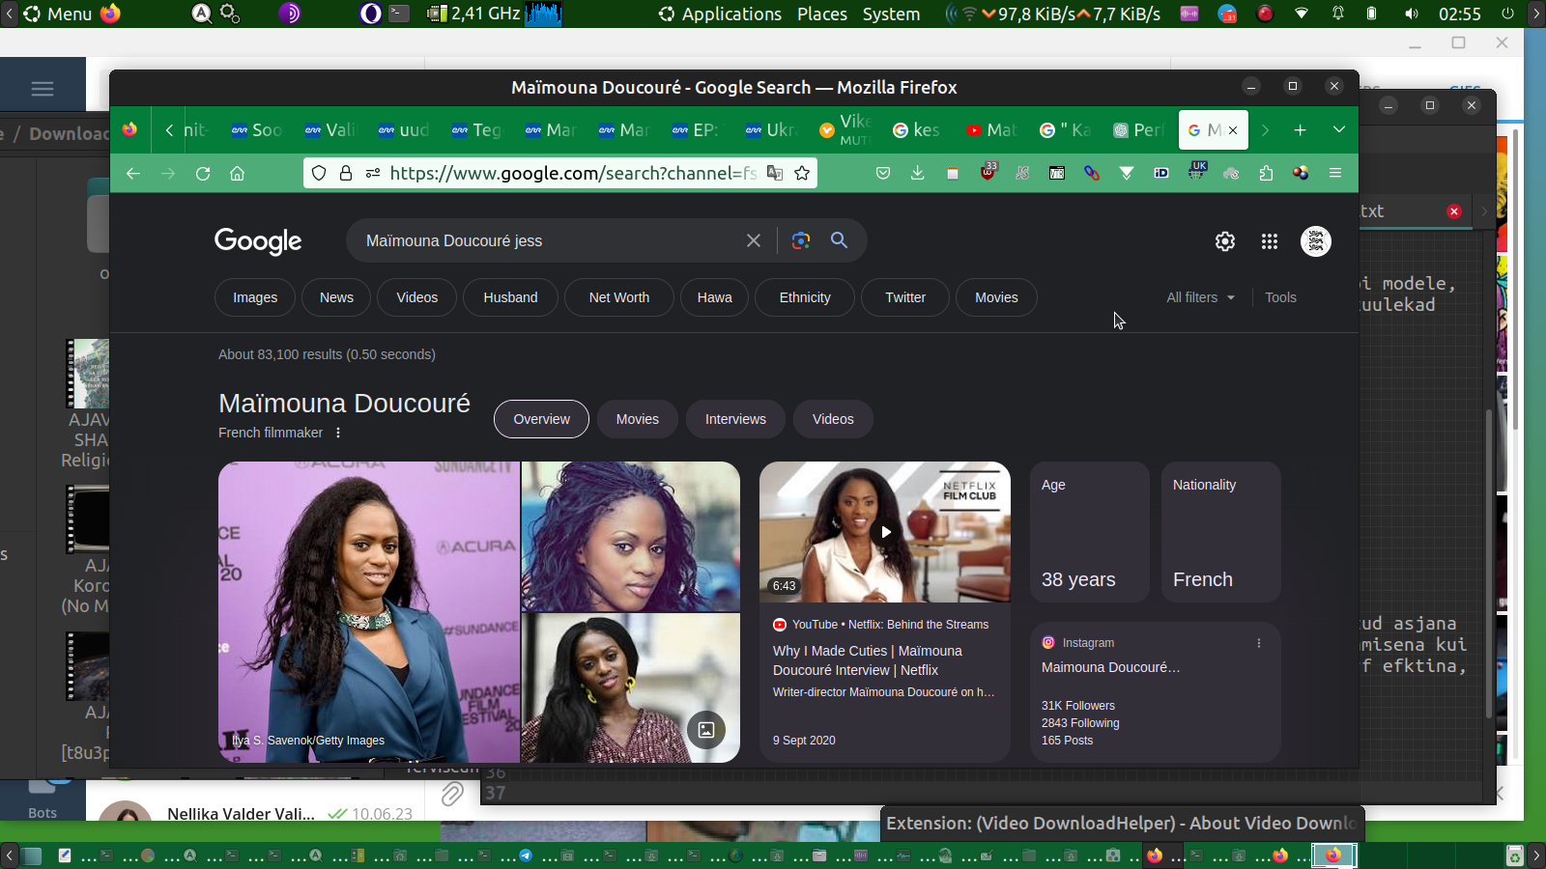Image resolution: width=1546 pixels, height=869 pixels.
Task: Open Instagram card three-dot options
Action: click(x=1258, y=643)
